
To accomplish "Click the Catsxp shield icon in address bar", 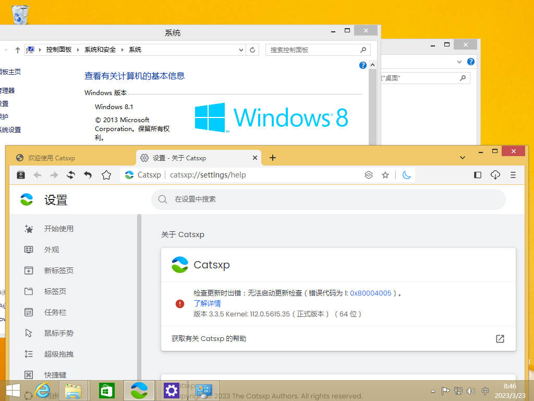I will (x=129, y=175).
